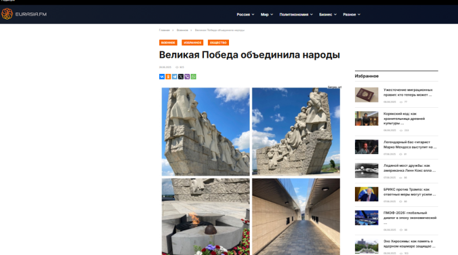Share article via Odnoklassniki icon

pyautogui.click(x=168, y=77)
